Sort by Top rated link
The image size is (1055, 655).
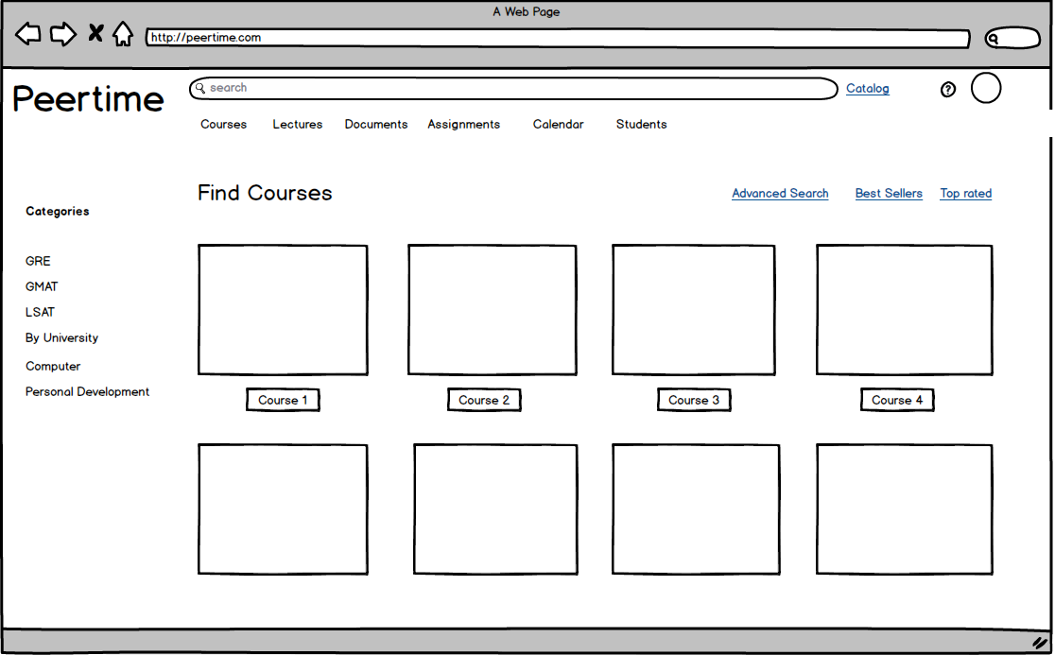(965, 194)
